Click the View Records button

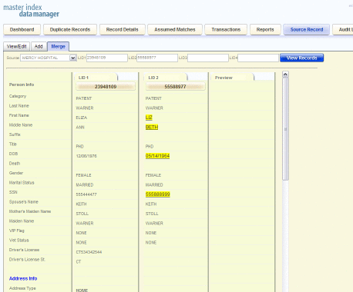(x=301, y=58)
